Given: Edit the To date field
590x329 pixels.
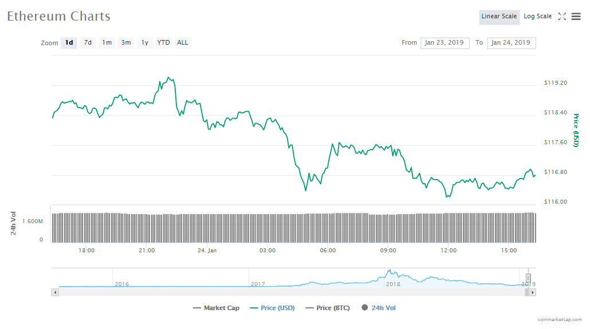Looking at the screenshot, I should (511, 43).
